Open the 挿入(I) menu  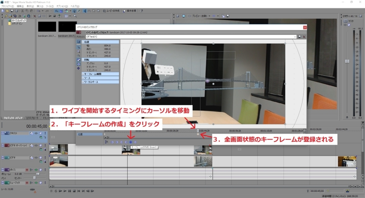[40, 6]
